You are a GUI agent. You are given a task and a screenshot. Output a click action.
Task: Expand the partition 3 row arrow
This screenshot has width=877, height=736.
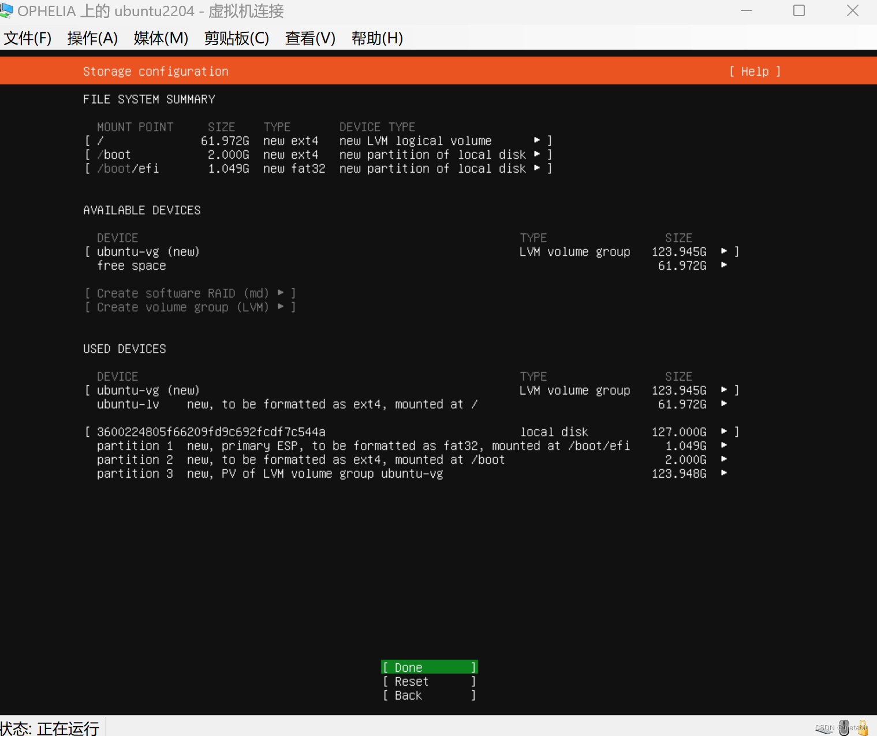click(x=724, y=473)
